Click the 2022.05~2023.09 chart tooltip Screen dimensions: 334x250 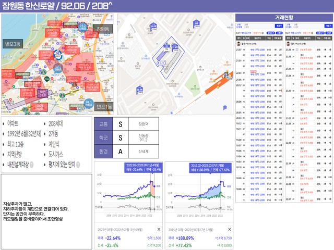click(x=144, y=168)
